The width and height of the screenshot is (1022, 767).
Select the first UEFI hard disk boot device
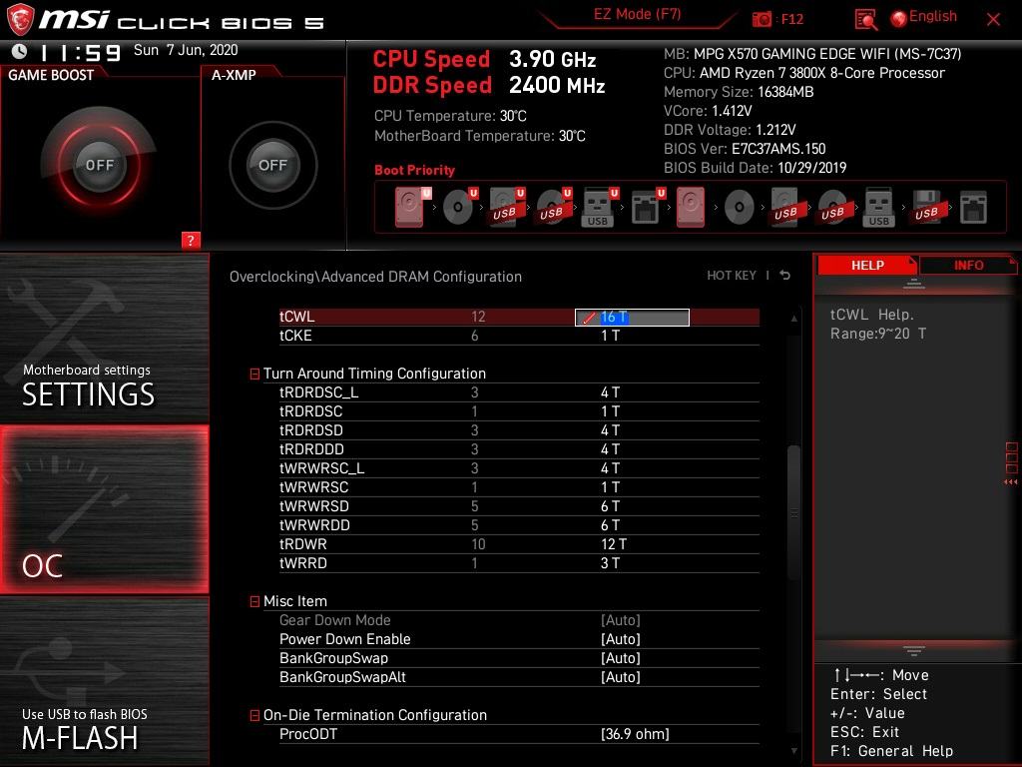tap(412, 207)
